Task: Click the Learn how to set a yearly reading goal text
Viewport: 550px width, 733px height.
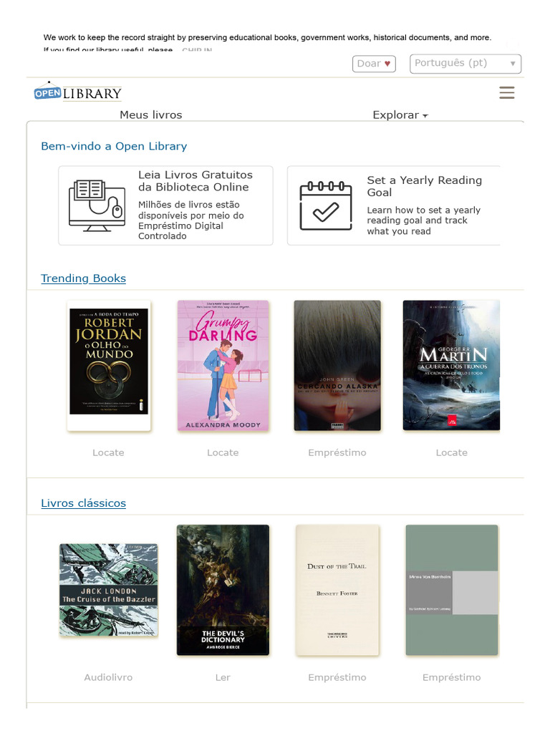Action: pos(424,220)
